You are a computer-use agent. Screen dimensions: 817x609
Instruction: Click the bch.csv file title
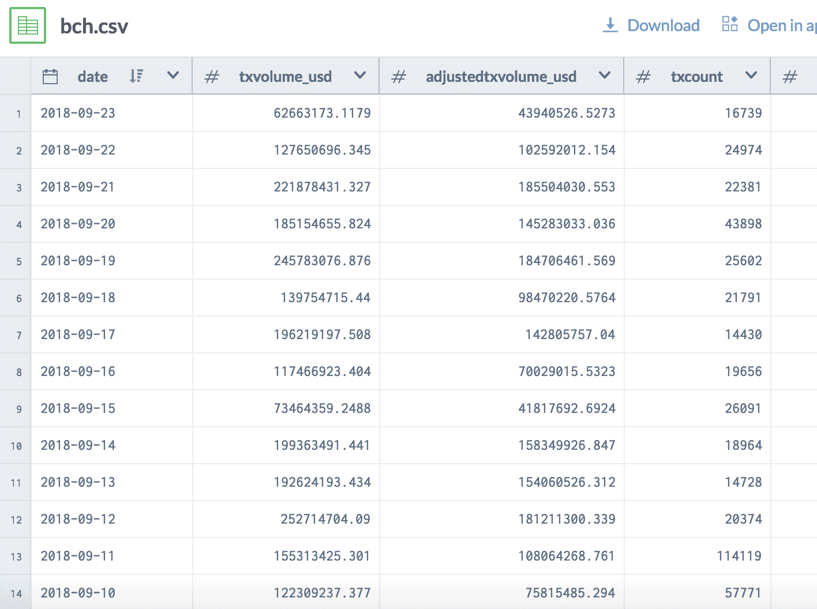[94, 26]
